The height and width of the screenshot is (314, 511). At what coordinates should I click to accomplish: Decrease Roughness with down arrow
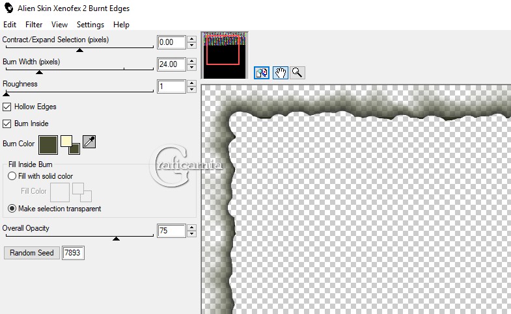(x=192, y=90)
